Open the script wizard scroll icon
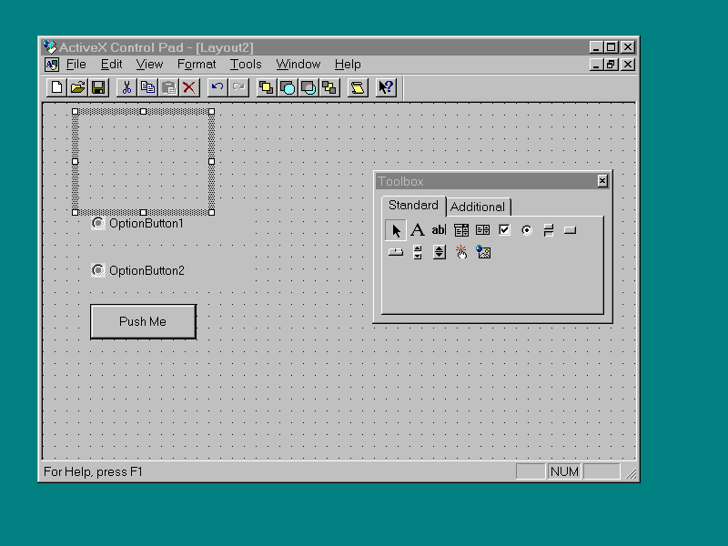 click(358, 87)
